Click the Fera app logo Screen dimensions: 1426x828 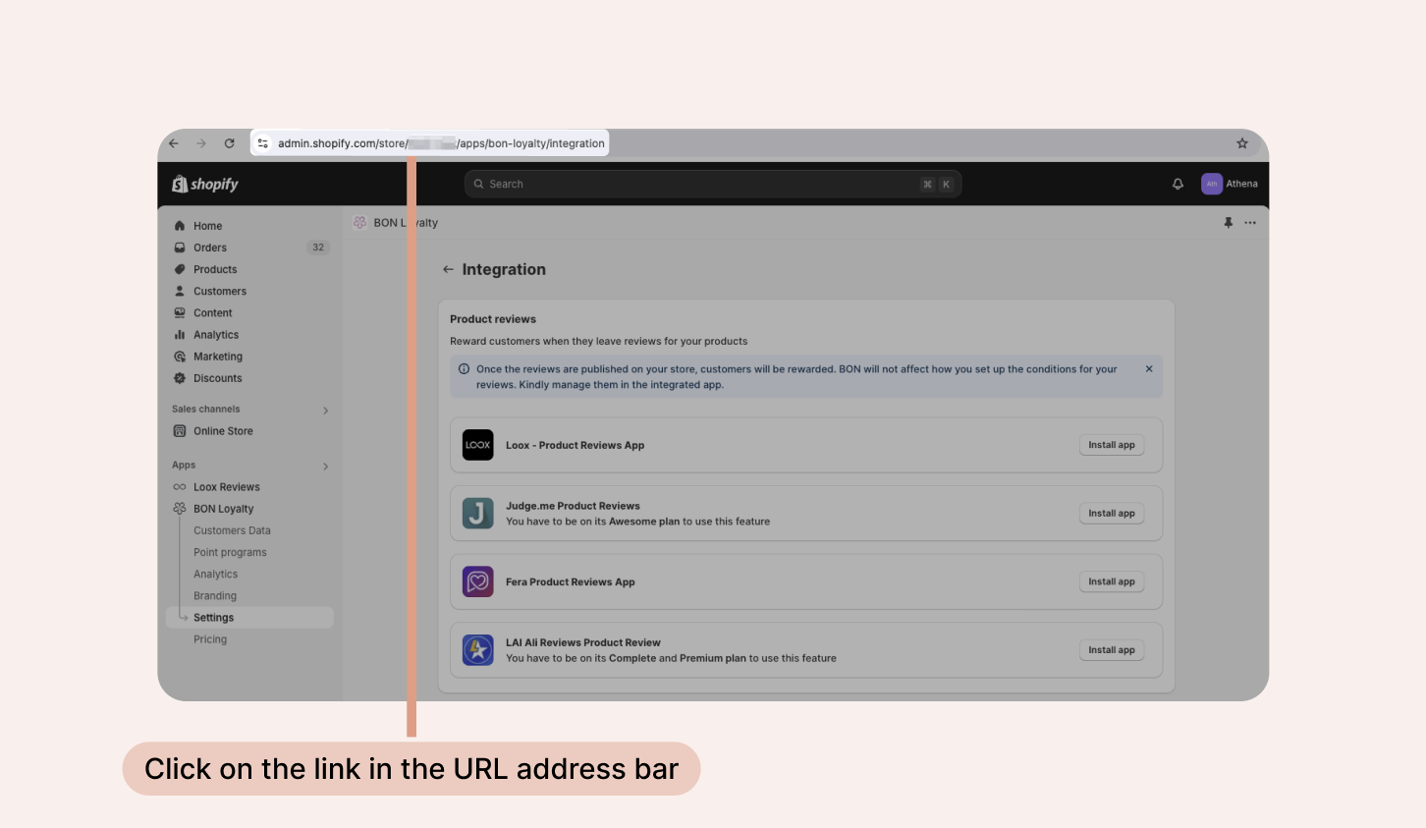(478, 581)
